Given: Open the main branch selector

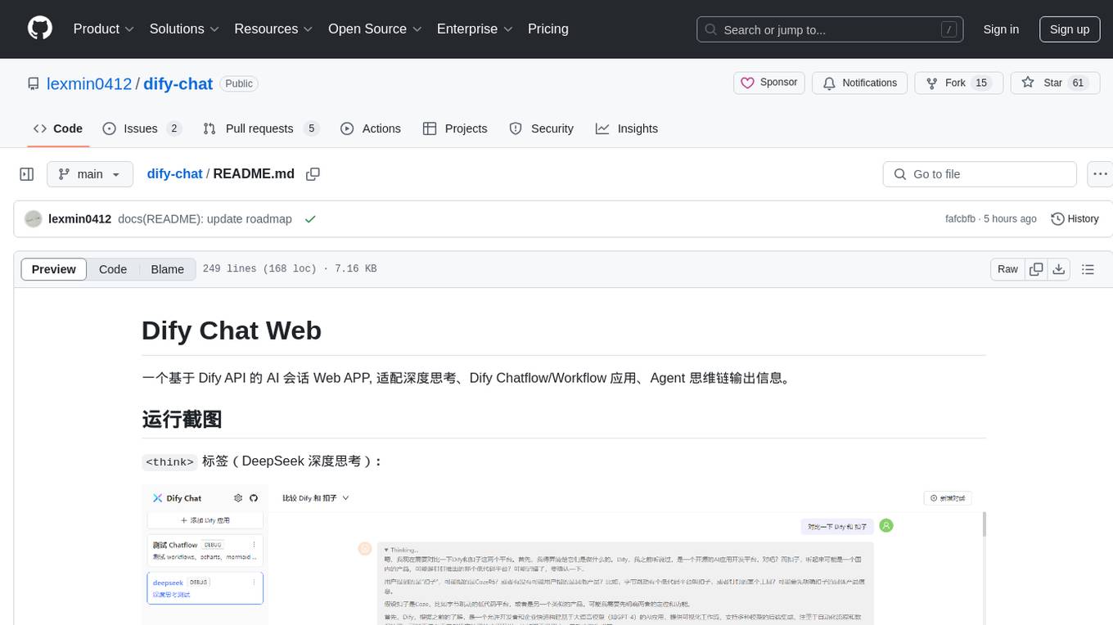Looking at the screenshot, I should [90, 174].
